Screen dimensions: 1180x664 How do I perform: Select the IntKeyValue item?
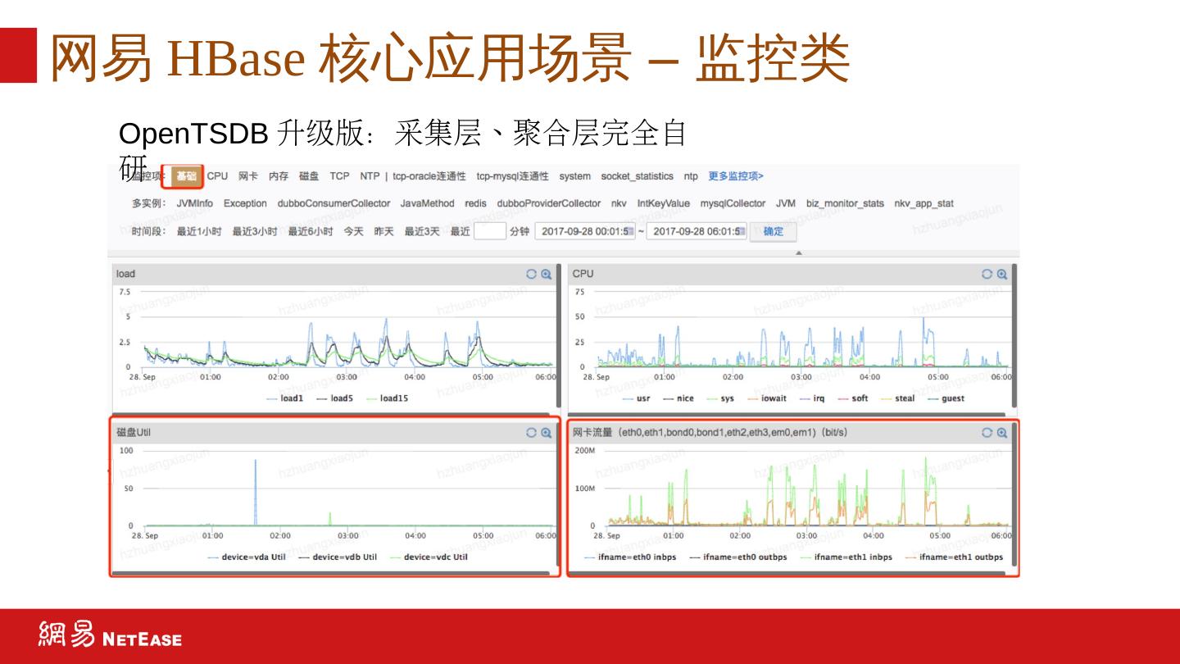[x=664, y=203]
